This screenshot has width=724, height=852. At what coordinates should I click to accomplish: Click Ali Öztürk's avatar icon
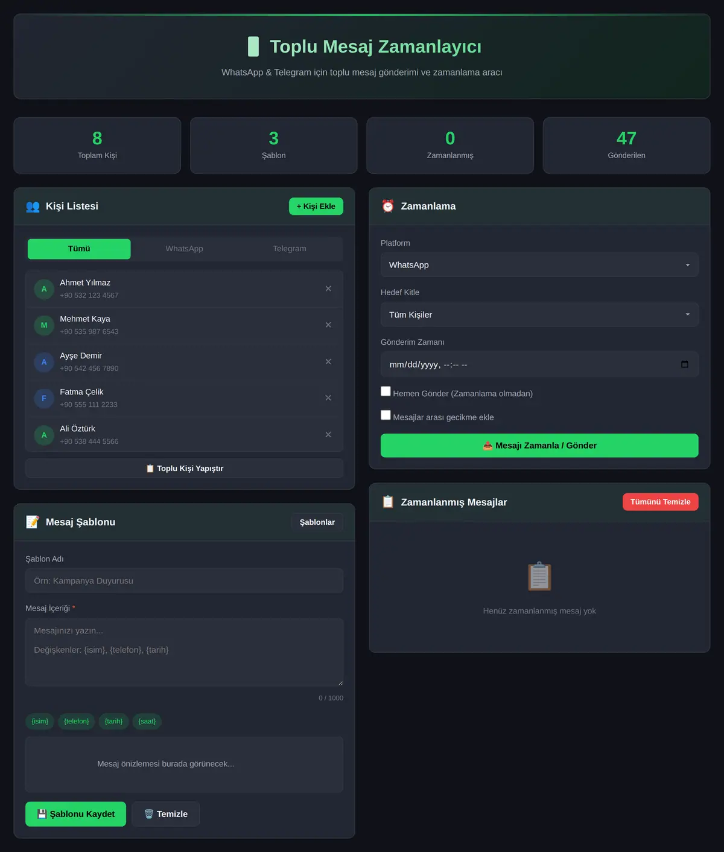(x=44, y=435)
